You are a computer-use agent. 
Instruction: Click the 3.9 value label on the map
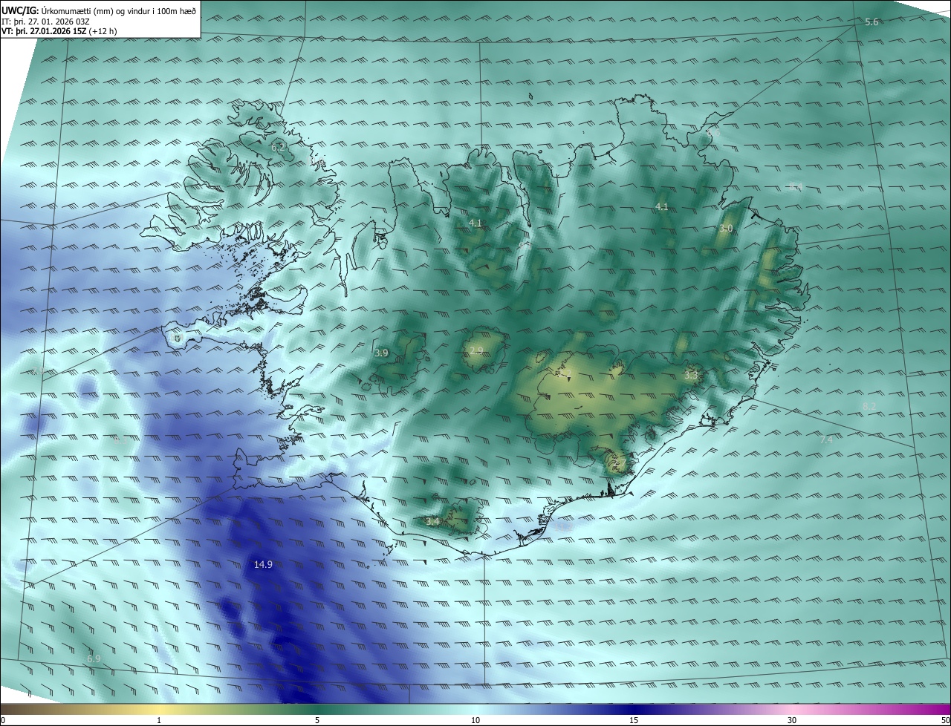point(381,353)
